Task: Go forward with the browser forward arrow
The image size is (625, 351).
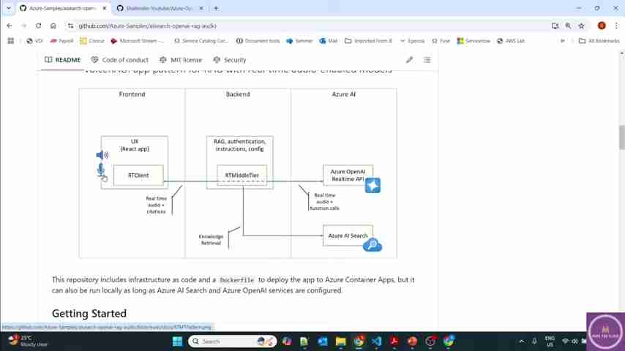Action: pos(24,26)
